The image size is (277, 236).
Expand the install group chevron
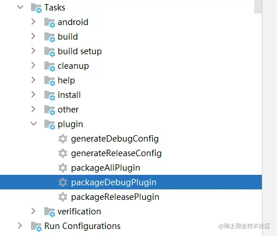[33, 94]
